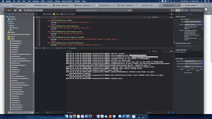Open the Source Control menu
Screen dimensions: 212x119
coord(67,1)
